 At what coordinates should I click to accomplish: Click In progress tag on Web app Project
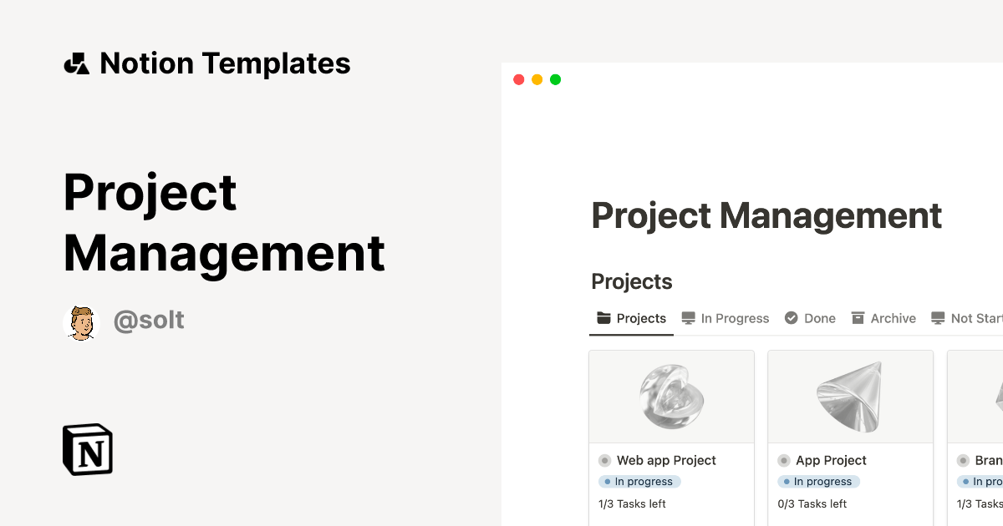(640, 482)
